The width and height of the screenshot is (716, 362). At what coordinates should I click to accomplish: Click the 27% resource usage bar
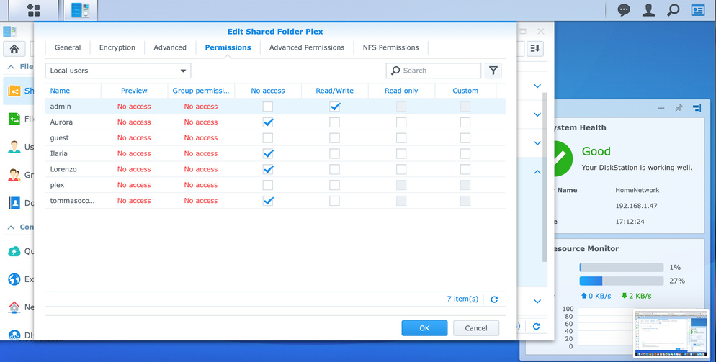(x=622, y=281)
